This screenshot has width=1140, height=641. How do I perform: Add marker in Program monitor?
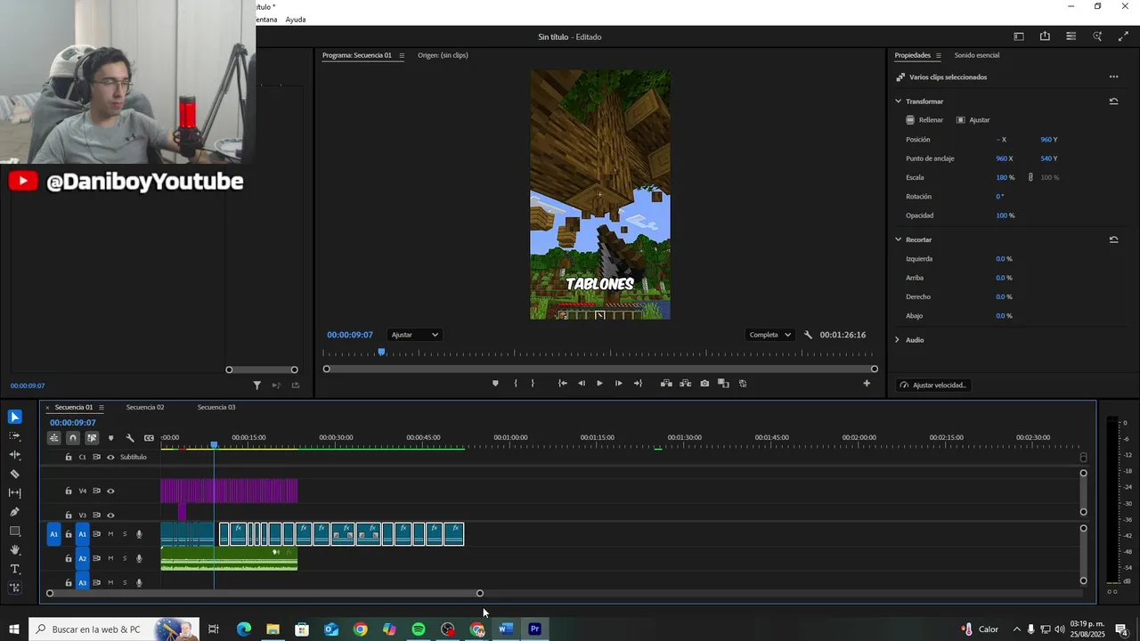tap(495, 384)
